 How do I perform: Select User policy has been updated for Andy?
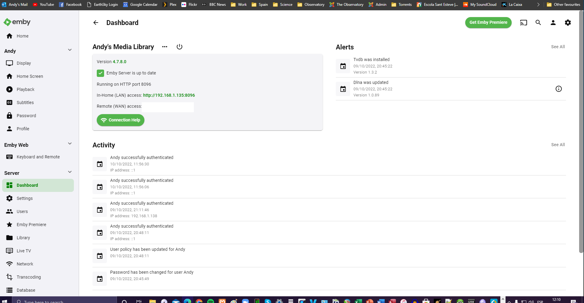(x=329, y=256)
